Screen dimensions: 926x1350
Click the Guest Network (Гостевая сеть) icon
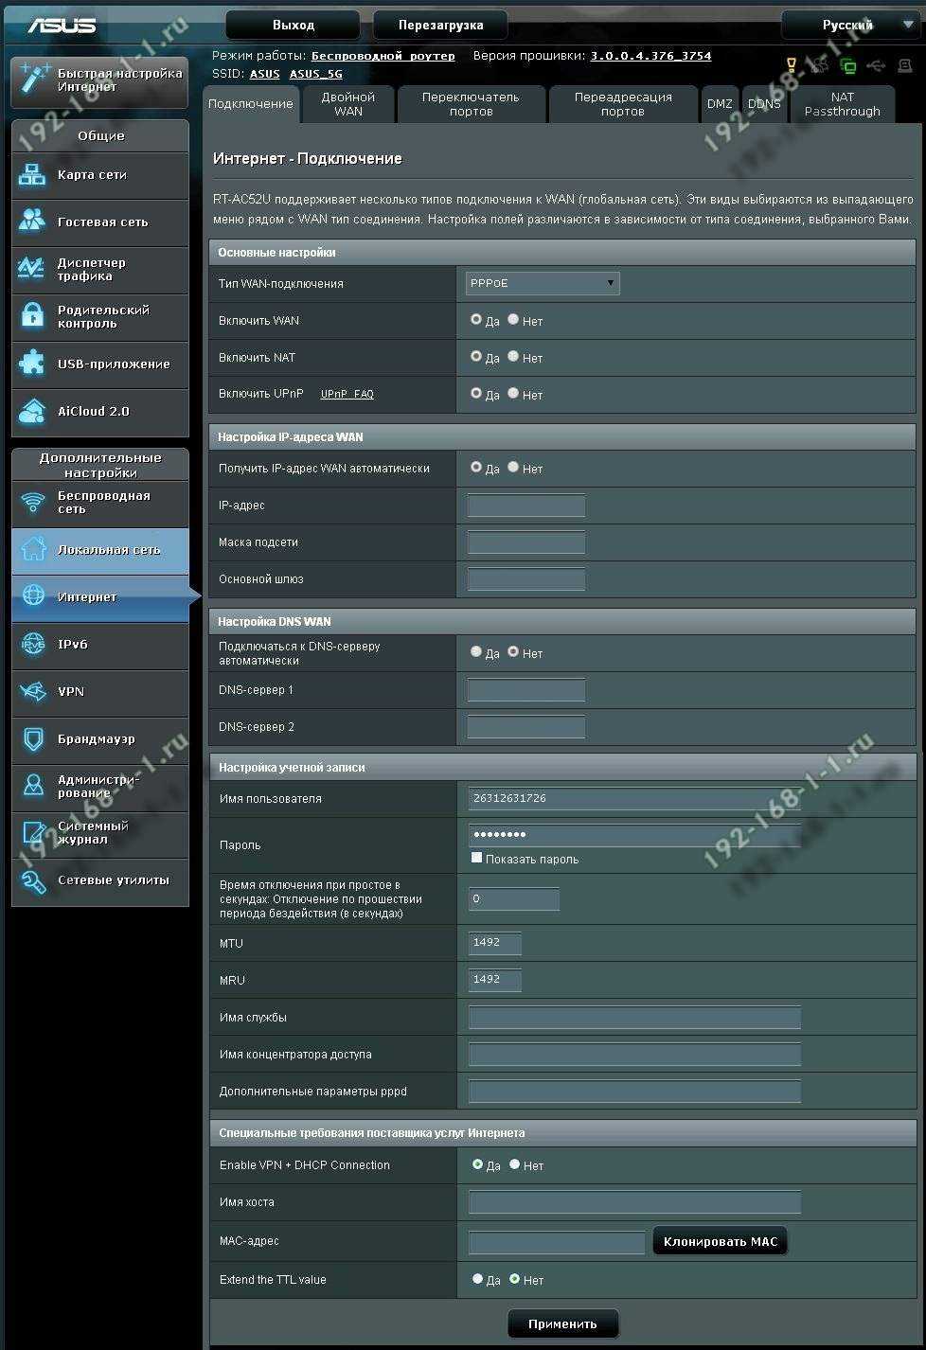(32, 222)
